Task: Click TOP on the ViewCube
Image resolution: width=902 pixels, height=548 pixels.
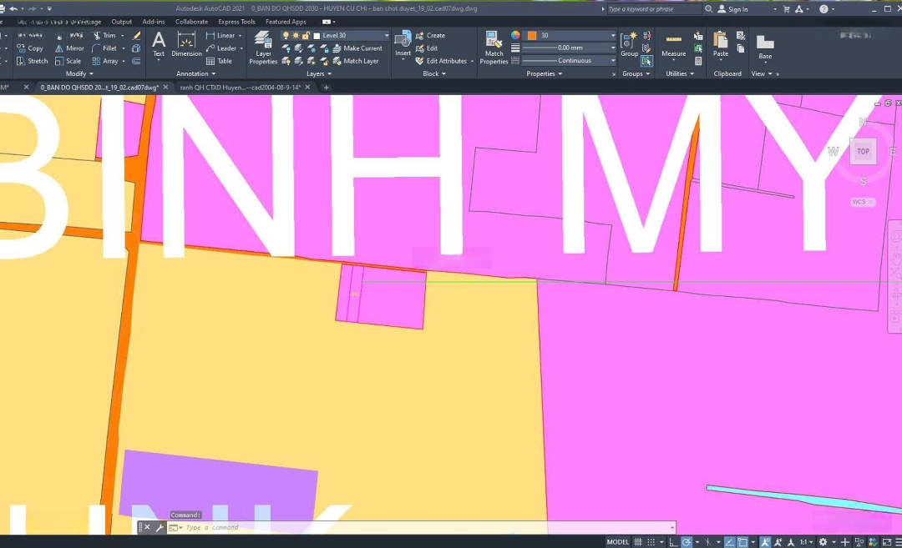Action: [863, 151]
